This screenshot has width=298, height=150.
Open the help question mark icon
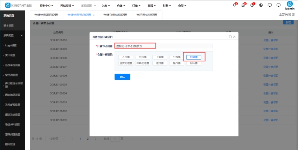[252, 5]
